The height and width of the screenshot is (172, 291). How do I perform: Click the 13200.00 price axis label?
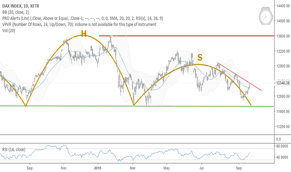283,51
